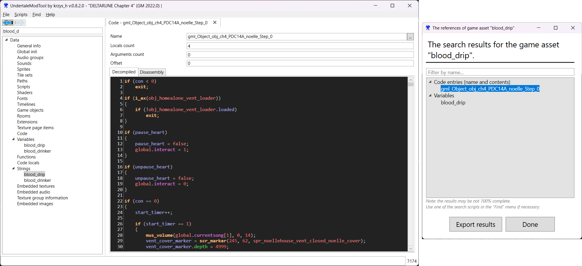Click code editor scrollbar down arrow
582x266 pixels.
pos(411,248)
